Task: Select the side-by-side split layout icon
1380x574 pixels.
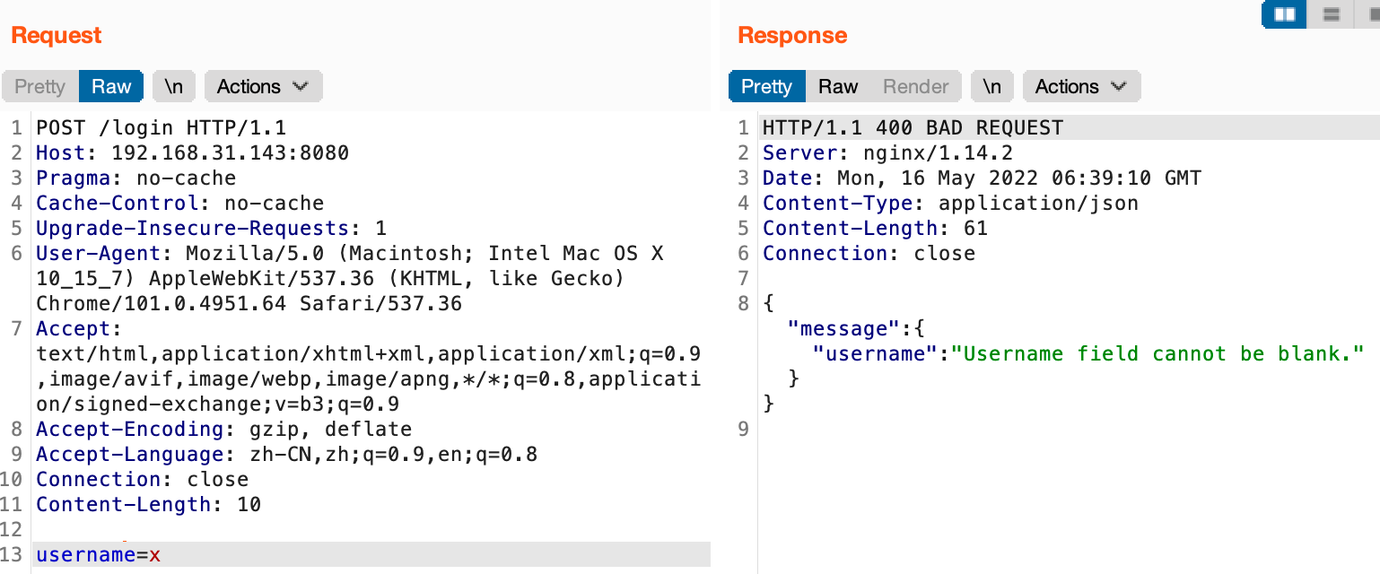Action: click(1284, 14)
